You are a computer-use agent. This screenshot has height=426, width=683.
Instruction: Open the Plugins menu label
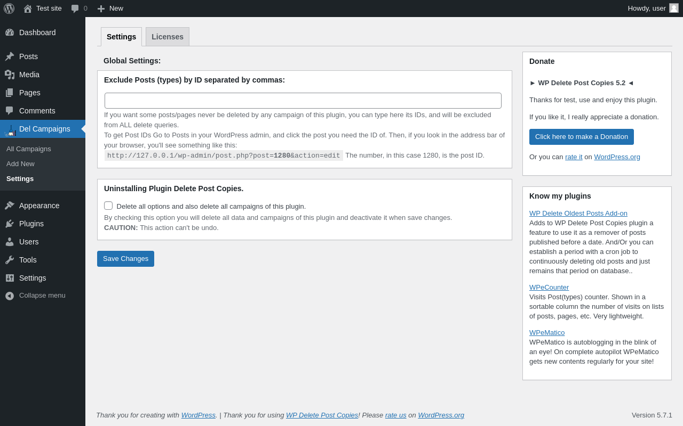31,224
